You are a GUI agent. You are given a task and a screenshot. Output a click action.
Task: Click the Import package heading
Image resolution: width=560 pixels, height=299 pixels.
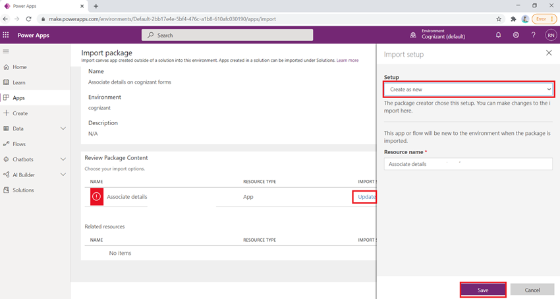[107, 53]
